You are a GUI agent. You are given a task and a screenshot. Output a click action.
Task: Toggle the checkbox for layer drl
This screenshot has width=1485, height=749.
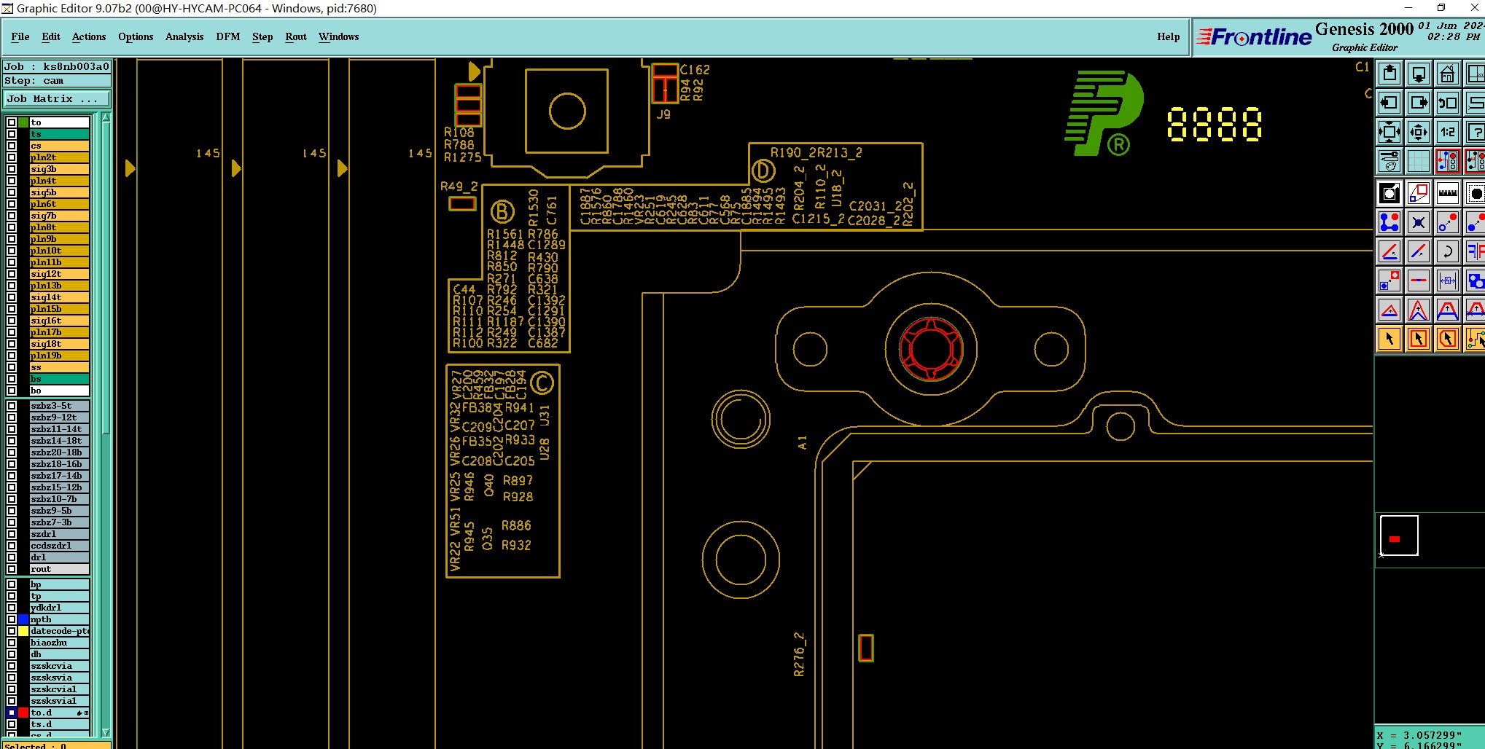click(12, 557)
